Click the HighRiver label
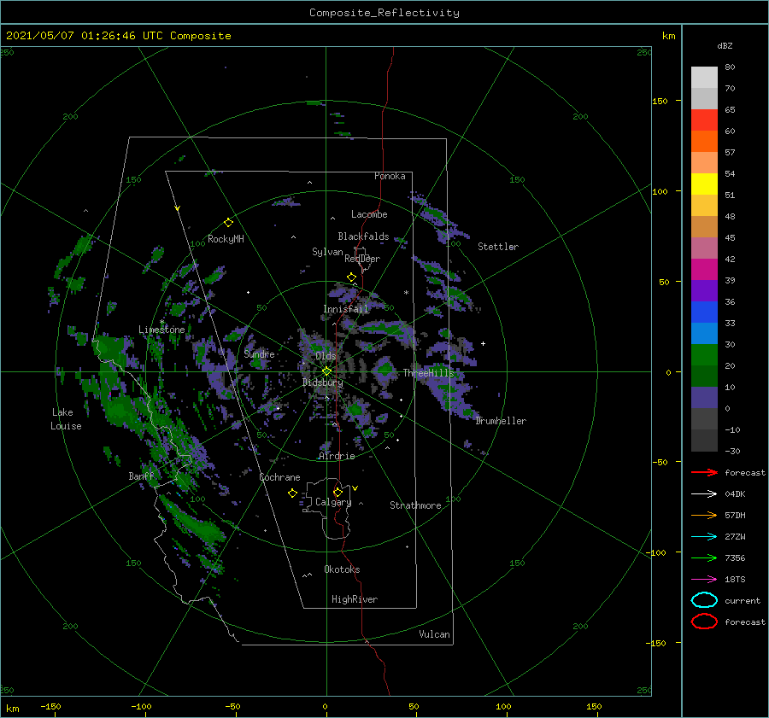Screen dimensions: 769x718 tap(355, 599)
